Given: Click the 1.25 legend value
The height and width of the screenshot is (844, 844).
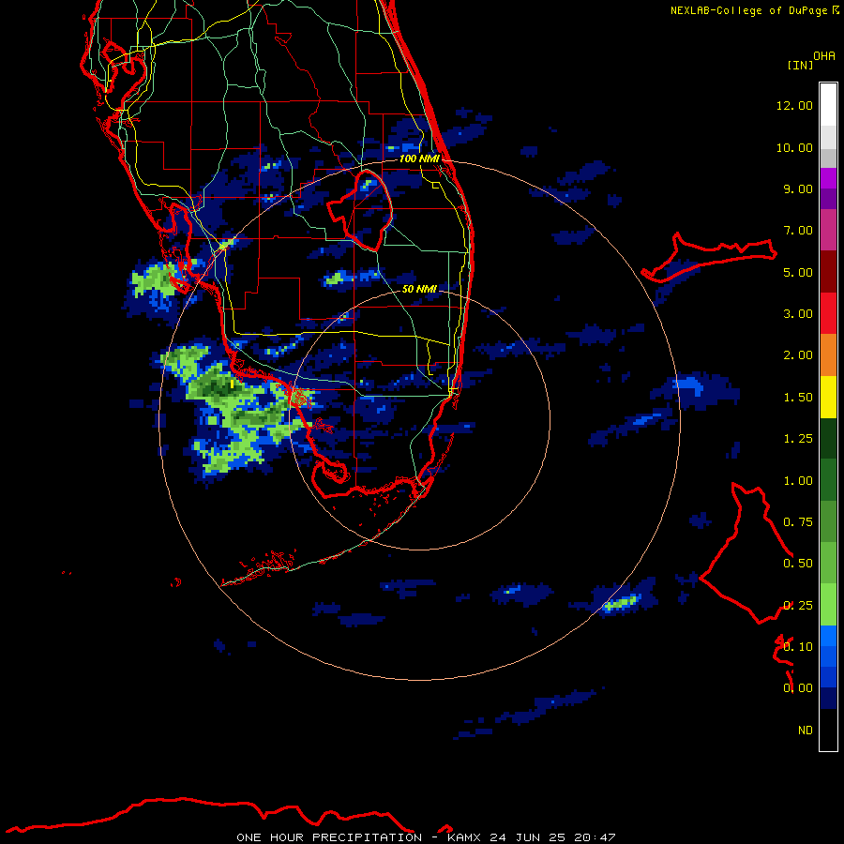Looking at the screenshot, I should coord(798,439).
